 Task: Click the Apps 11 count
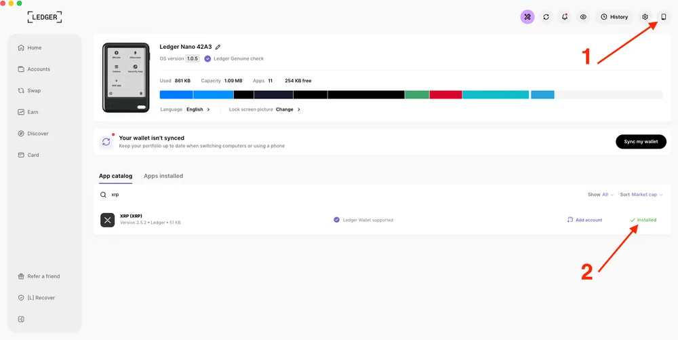click(262, 81)
